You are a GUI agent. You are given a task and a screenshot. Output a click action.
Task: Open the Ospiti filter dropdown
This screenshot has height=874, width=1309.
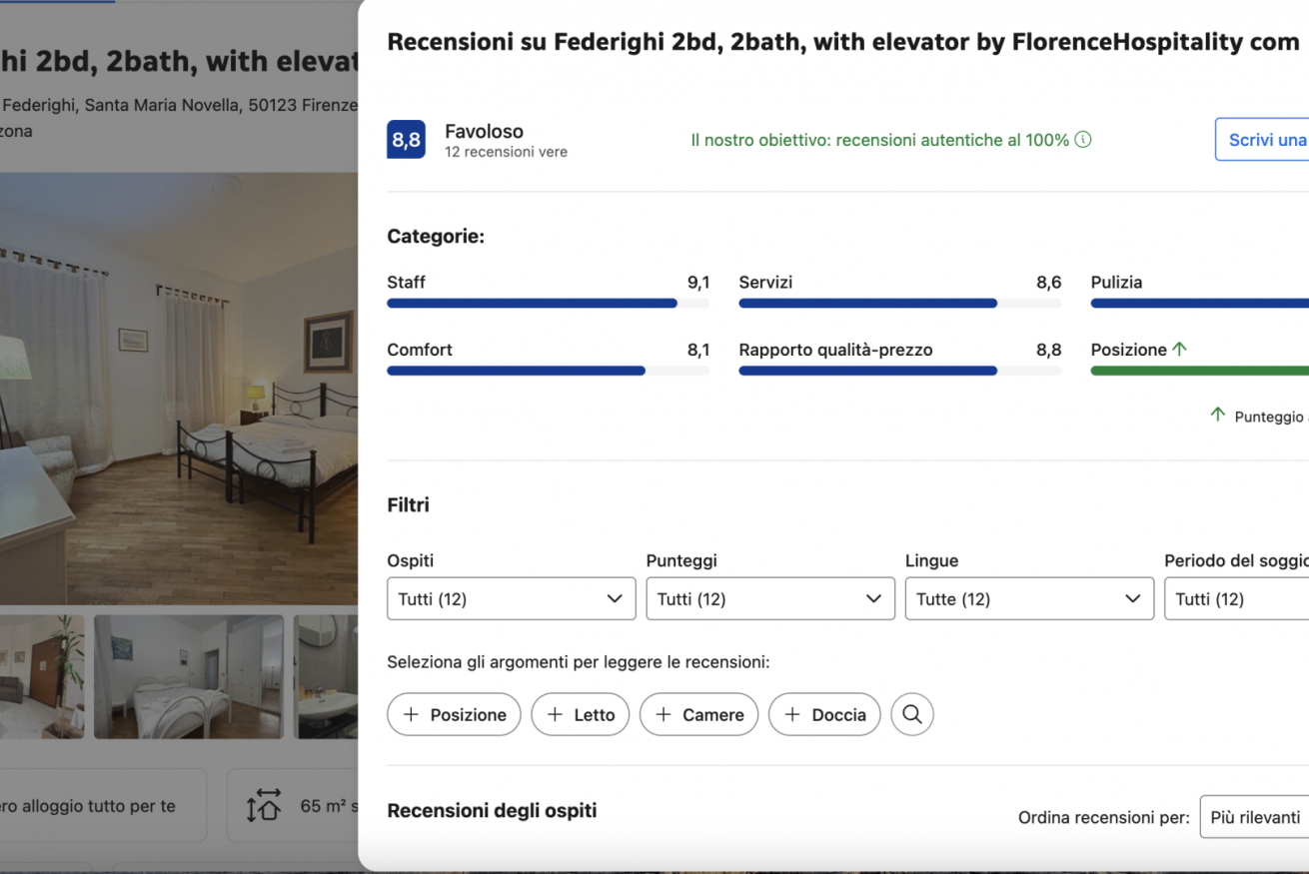pyautogui.click(x=511, y=598)
